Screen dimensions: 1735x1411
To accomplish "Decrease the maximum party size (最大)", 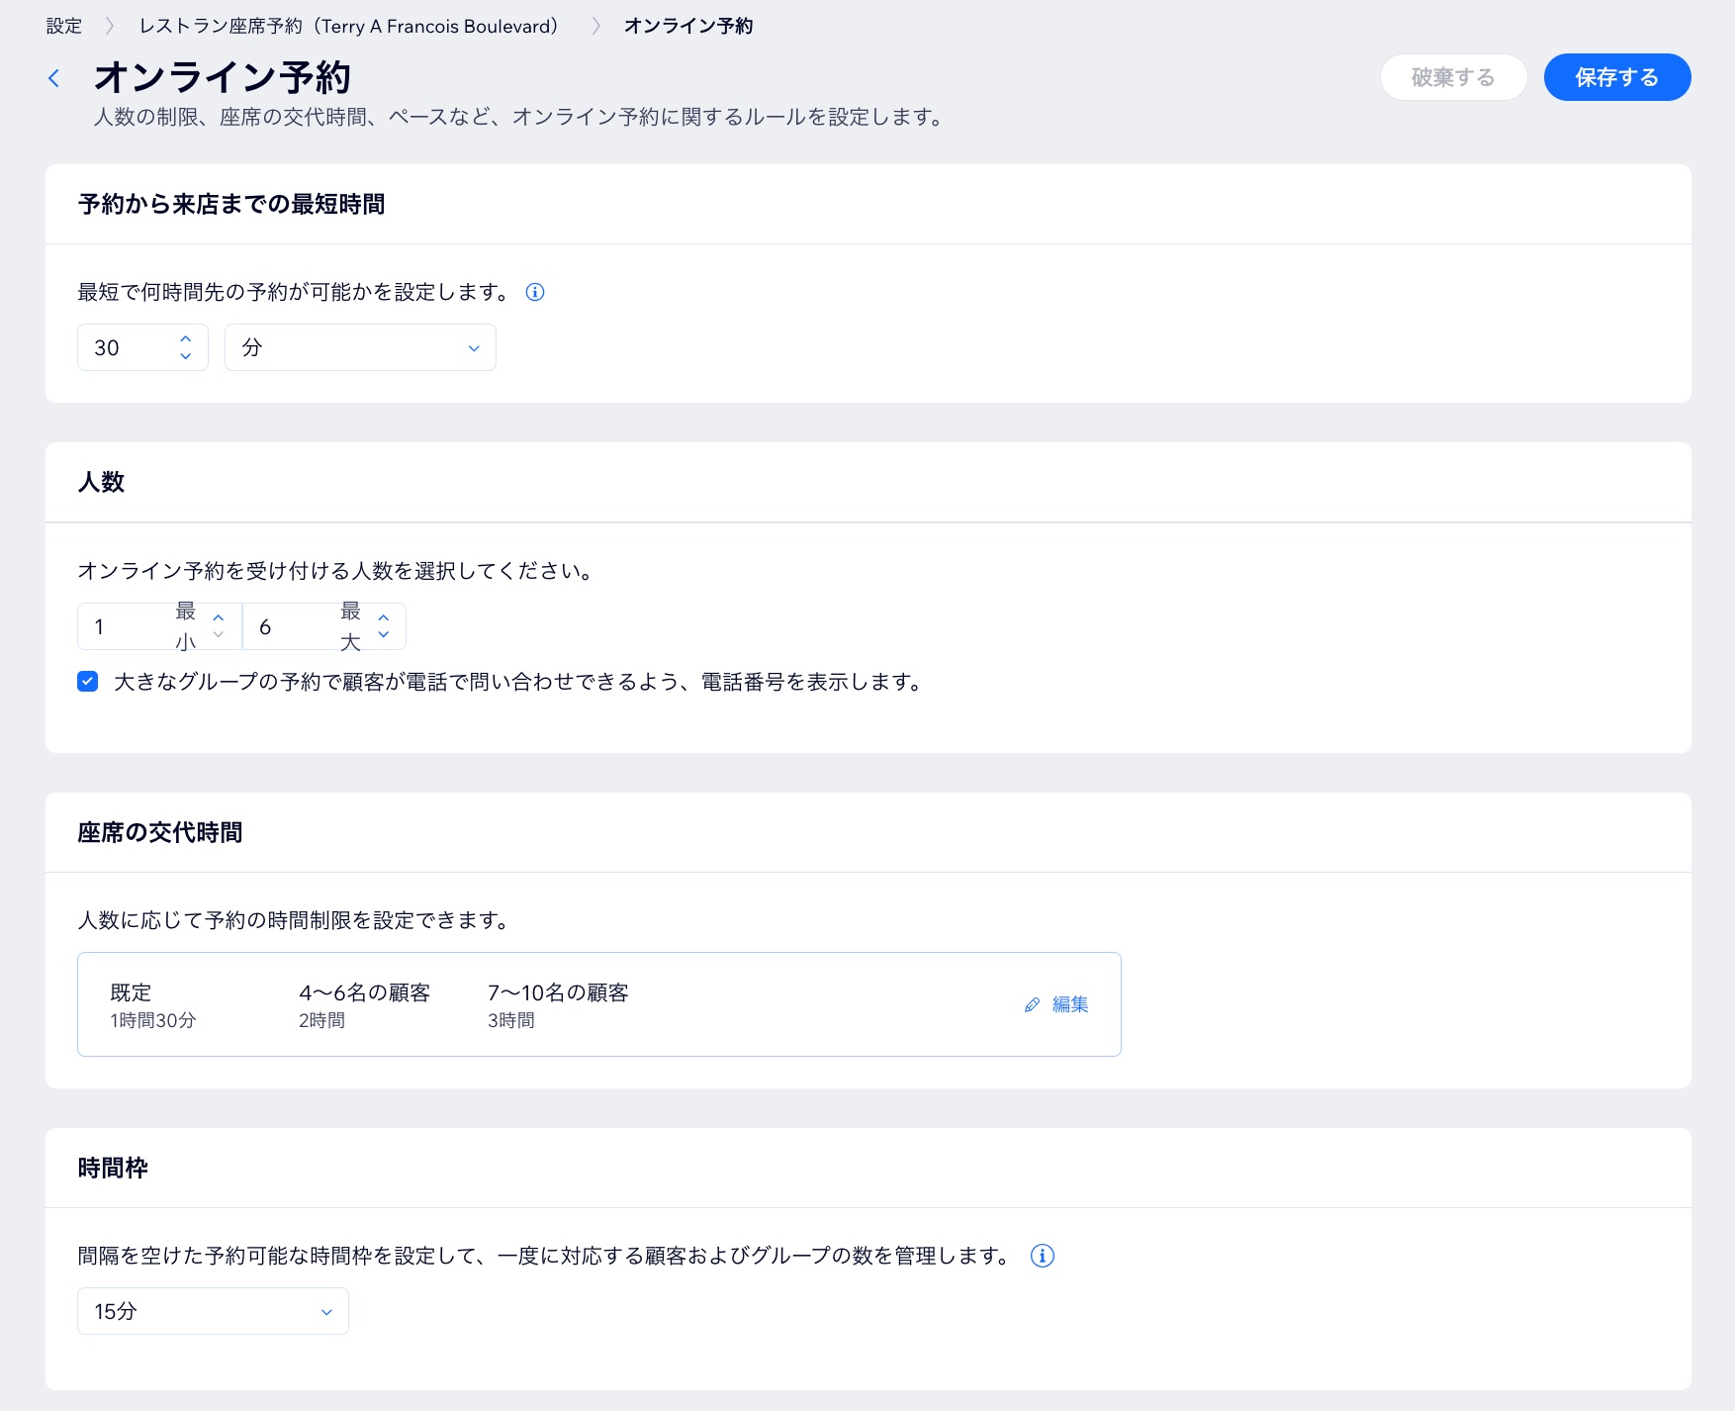I will [384, 635].
